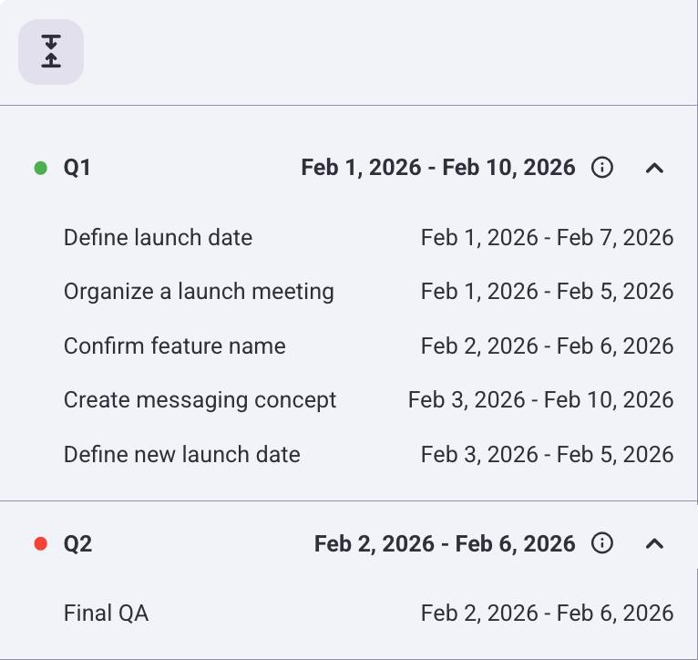
Task: Collapse the Q1 section chevron
Action: pyautogui.click(x=654, y=168)
